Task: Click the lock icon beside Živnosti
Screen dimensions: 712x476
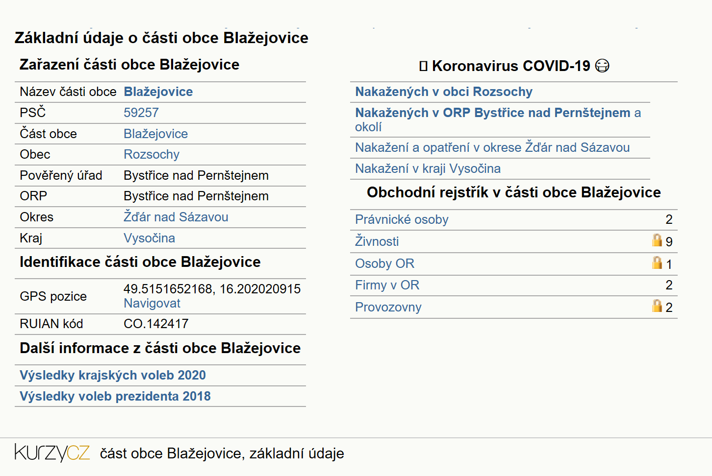Action: point(657,240)
